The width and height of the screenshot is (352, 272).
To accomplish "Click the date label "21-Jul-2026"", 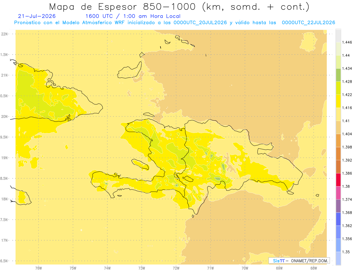I will 37,16.
